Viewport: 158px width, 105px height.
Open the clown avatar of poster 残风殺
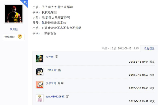(14, 14)
